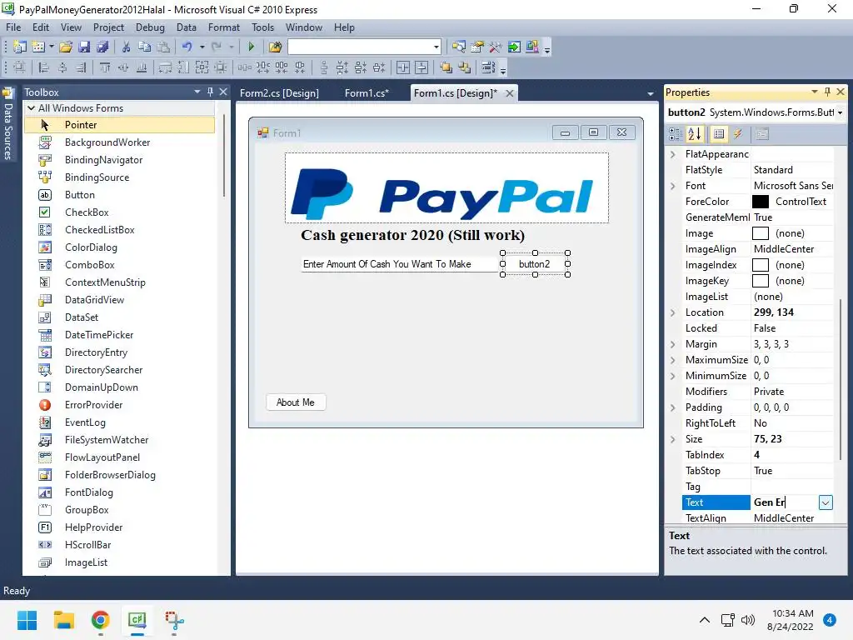Close the Form1.cs [Design] tab

[509, 93]
